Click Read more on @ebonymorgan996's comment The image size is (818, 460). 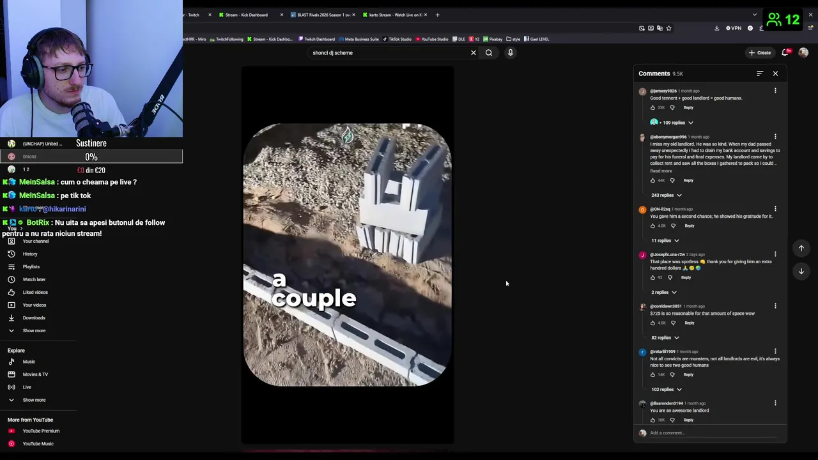(x=661, y=171)
